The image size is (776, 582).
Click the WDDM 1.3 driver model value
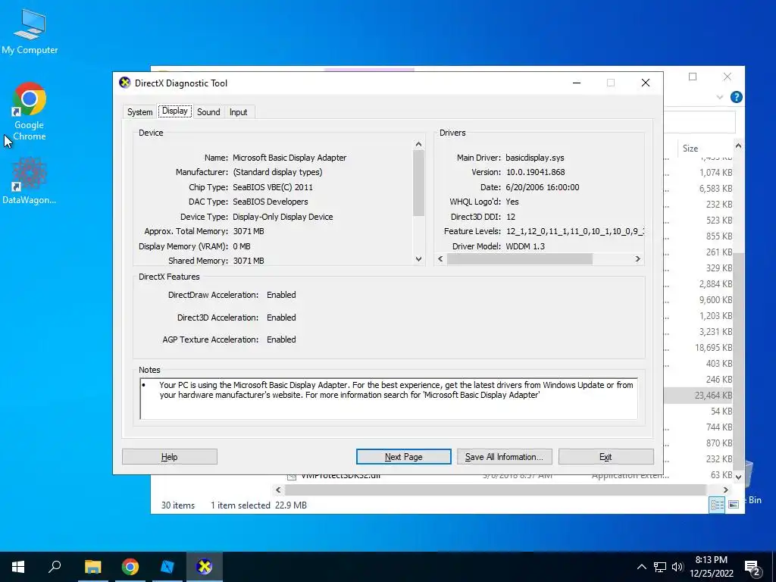(x=525, y=246)
